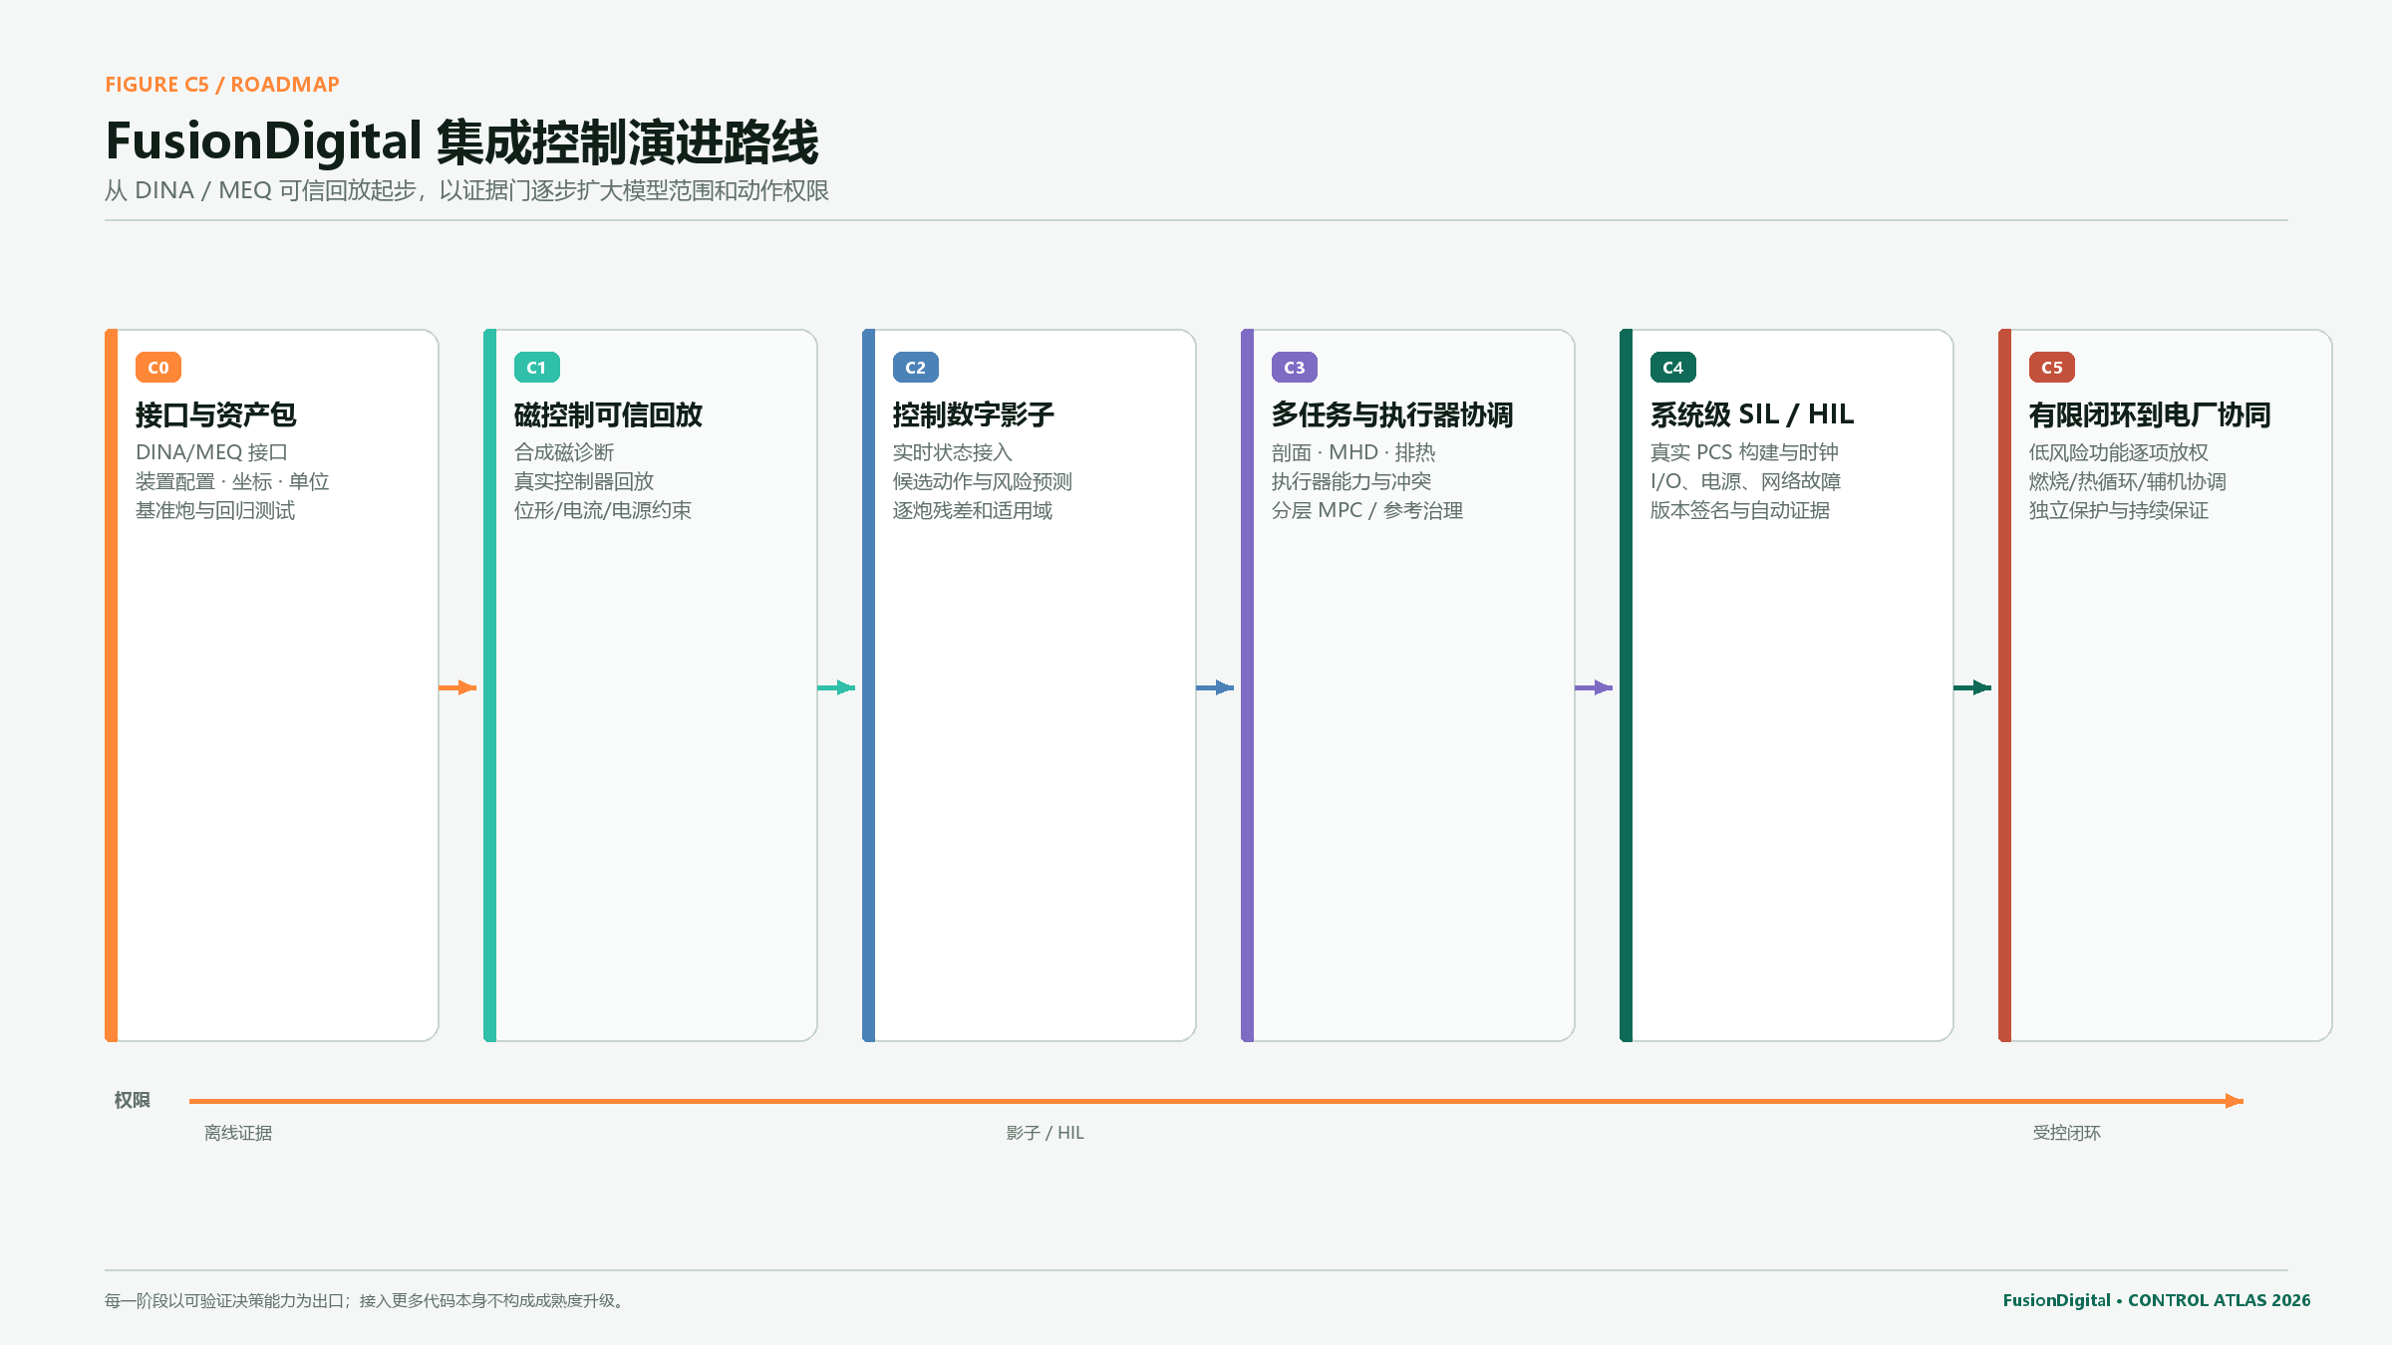This screenshot has width=2392, height=1345.
Task: Click the 实时状态接入 line
Action: [953, 452]
